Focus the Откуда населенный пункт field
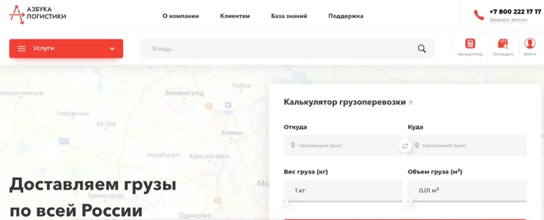 click(x=343, y=145)
